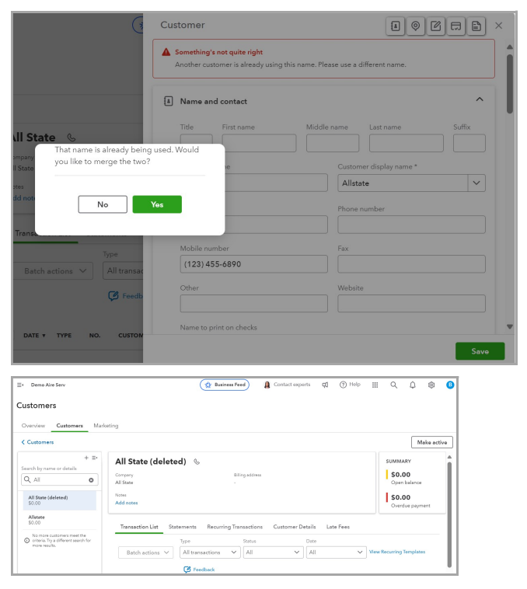527x589 pixels.
Task: Open the Late Fees tab
Action: coord(338,527)
